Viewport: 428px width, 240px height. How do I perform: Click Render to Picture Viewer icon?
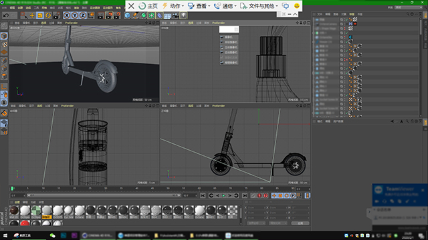[109, 15]
